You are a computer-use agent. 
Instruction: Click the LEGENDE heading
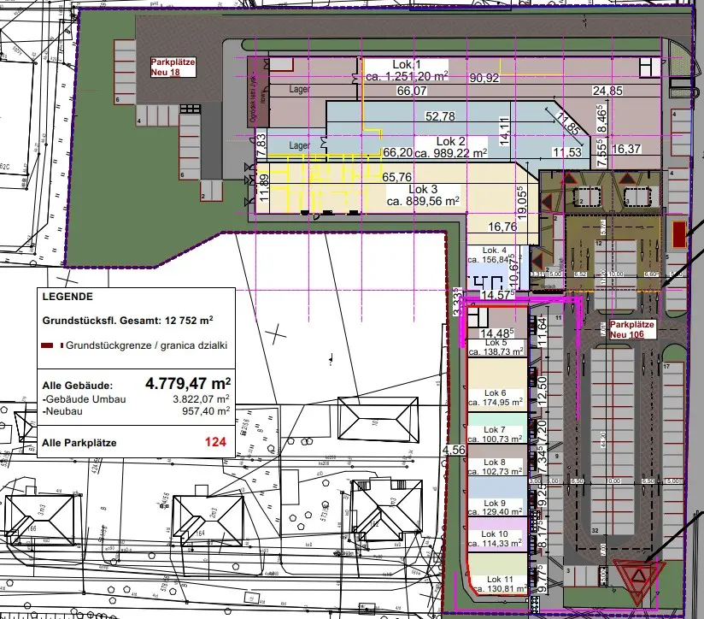tap(66, 297)
